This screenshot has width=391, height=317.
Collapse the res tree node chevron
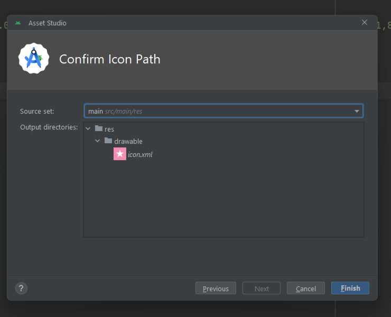(x=88, y=129)
